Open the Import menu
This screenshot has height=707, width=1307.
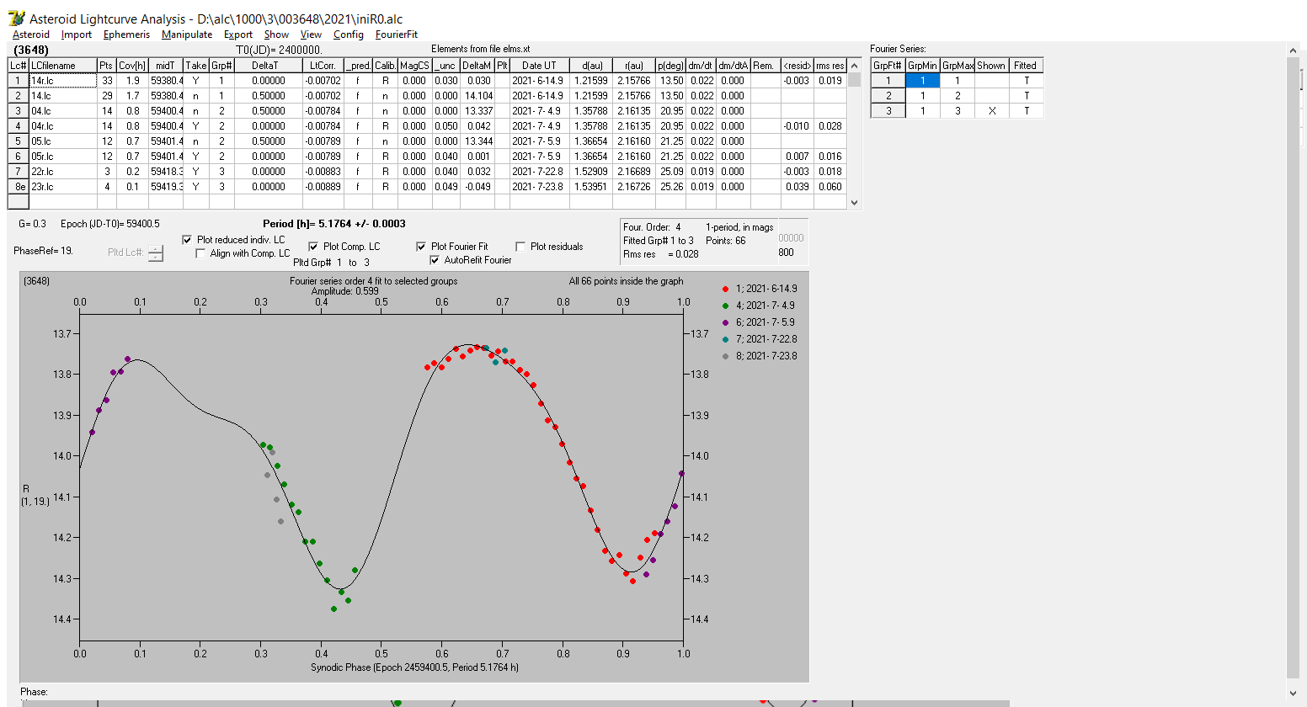(77, 35)
